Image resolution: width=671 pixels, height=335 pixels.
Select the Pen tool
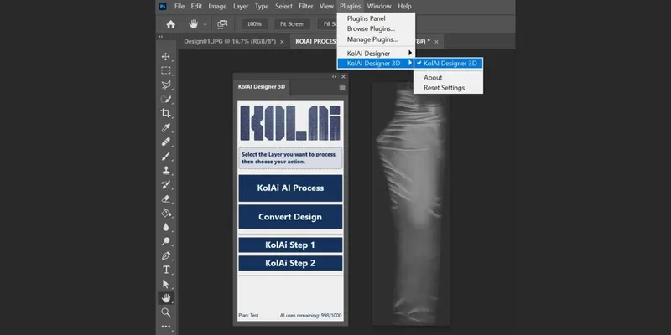(x=166, y=255)
